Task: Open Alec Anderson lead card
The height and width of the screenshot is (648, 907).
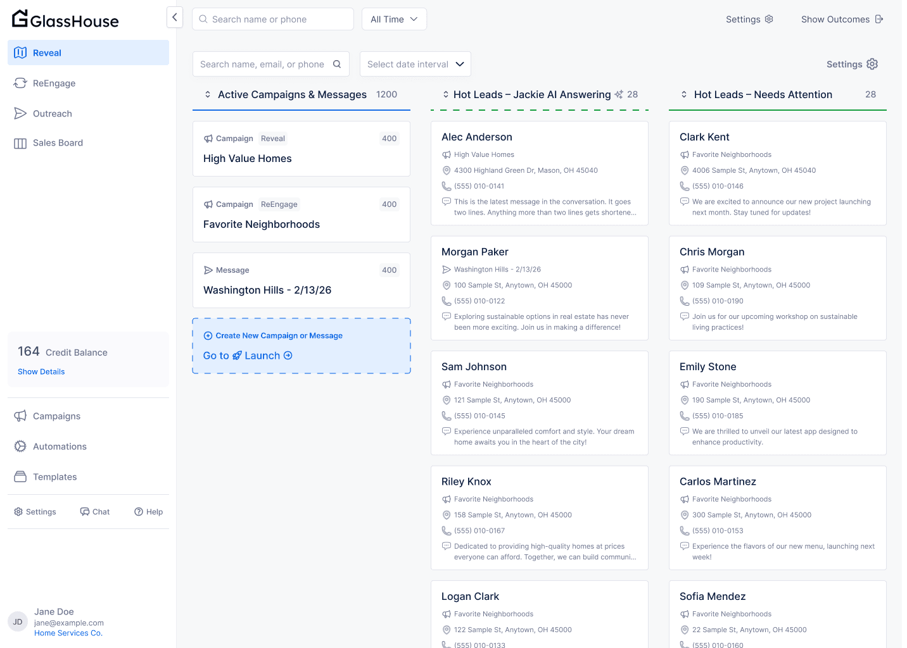Action: click(x=540, y=173)
